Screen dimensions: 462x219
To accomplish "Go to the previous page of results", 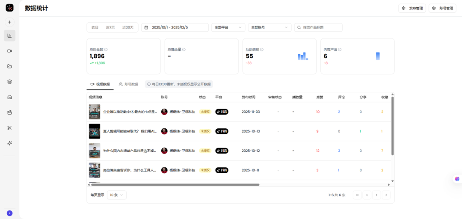I will [x=367, y=195].
